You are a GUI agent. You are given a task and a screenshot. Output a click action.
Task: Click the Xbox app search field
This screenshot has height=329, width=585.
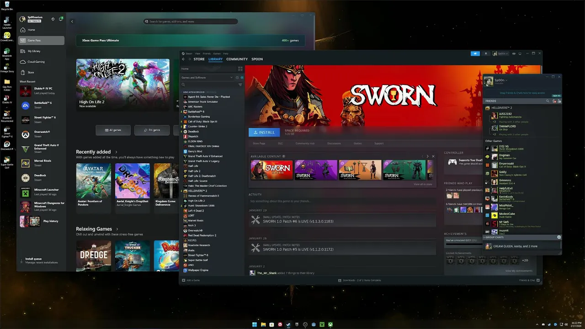coord(191,21)
